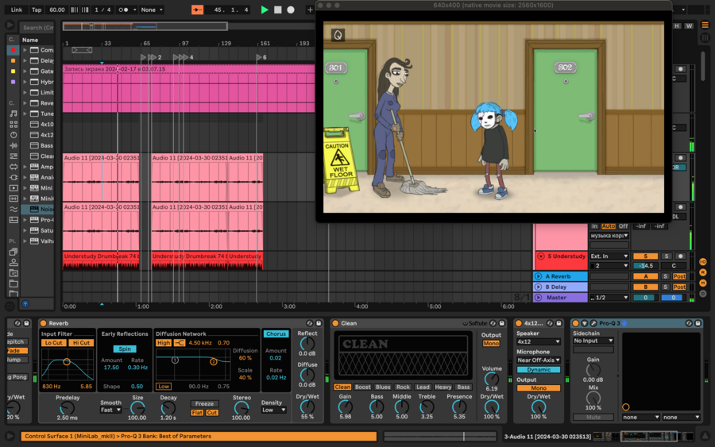Open the Cabinet Speaker 4x12 dropdown
Image resolution: width=715 pixels, height=447 pixels.
pos(538,342)
